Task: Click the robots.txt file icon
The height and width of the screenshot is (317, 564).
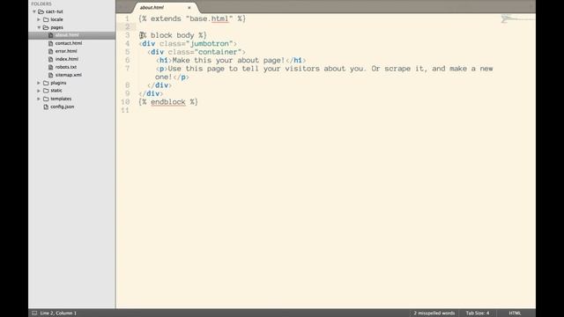Action: 51,67
